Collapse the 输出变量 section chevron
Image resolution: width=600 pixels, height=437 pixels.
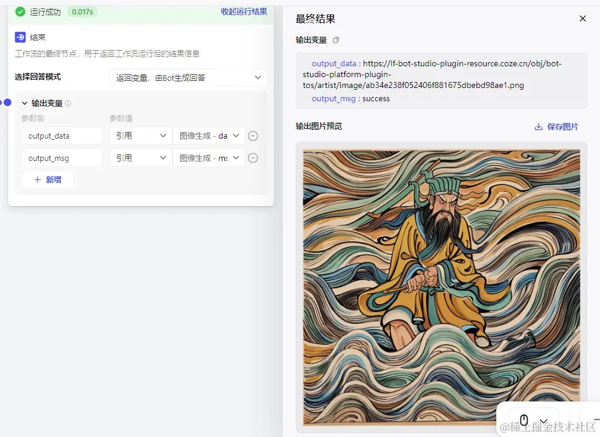click(25, 103)
